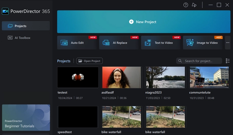The width and height of the screenshot is (233, 135).
Task: Click the folder icon in Open Project
Action: coord(80,61)
